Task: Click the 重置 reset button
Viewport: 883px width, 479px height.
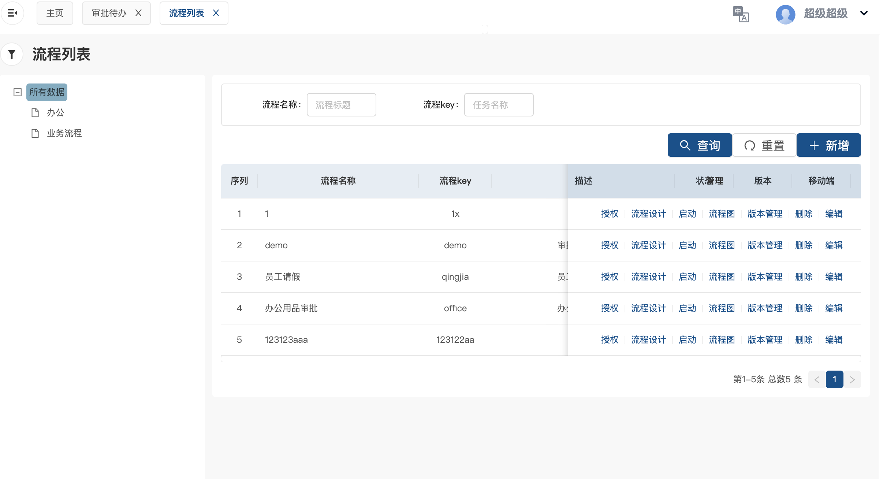Action: pos(764,145)
